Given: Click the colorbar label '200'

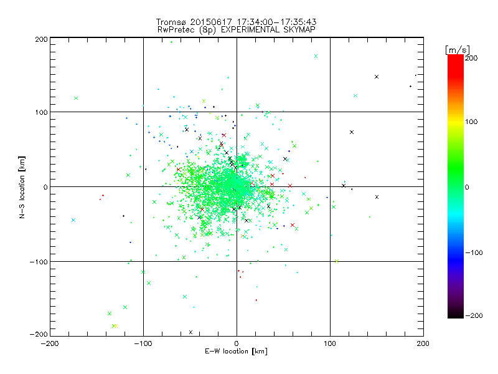Looking at the screenshot, I should point(471,58).
